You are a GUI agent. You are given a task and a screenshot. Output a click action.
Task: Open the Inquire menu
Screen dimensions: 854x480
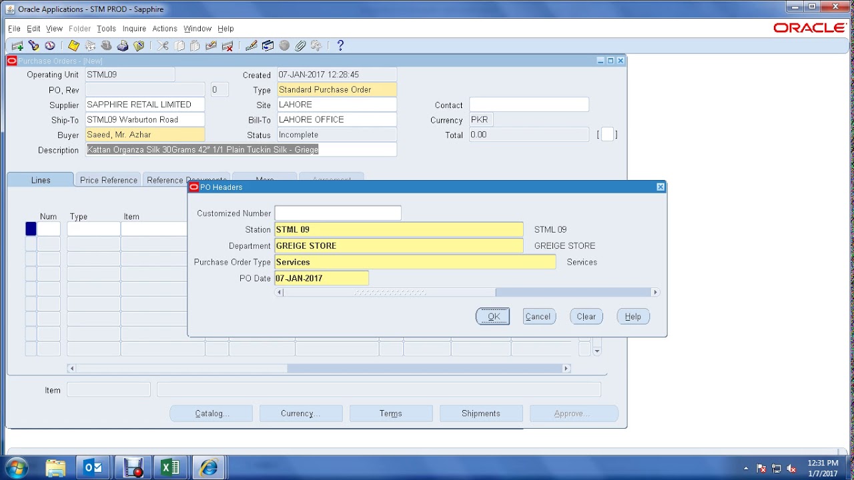(134, 29)
